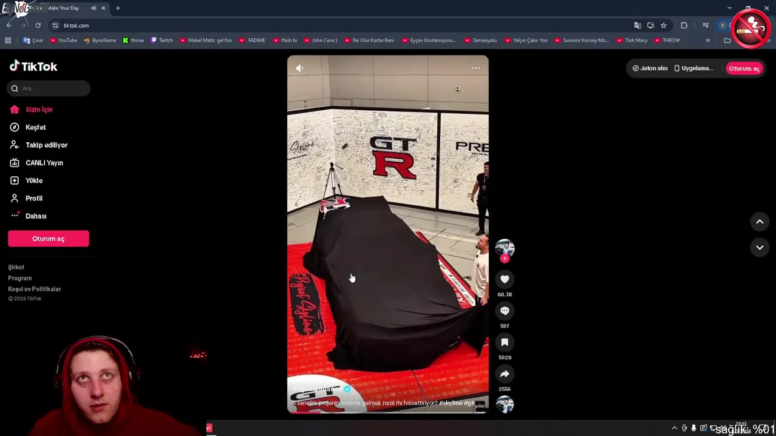776x436 pixels.
Task: Bookmark this page with the star icon
Action: (663, 25)
